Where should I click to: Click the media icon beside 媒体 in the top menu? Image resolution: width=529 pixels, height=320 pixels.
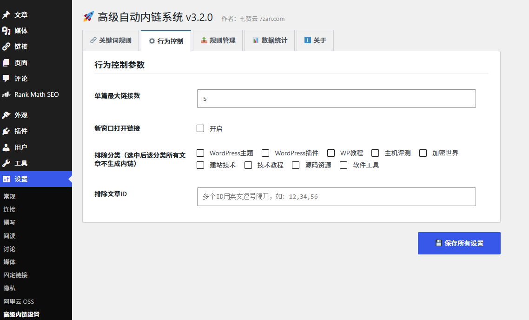pos(6,31)
